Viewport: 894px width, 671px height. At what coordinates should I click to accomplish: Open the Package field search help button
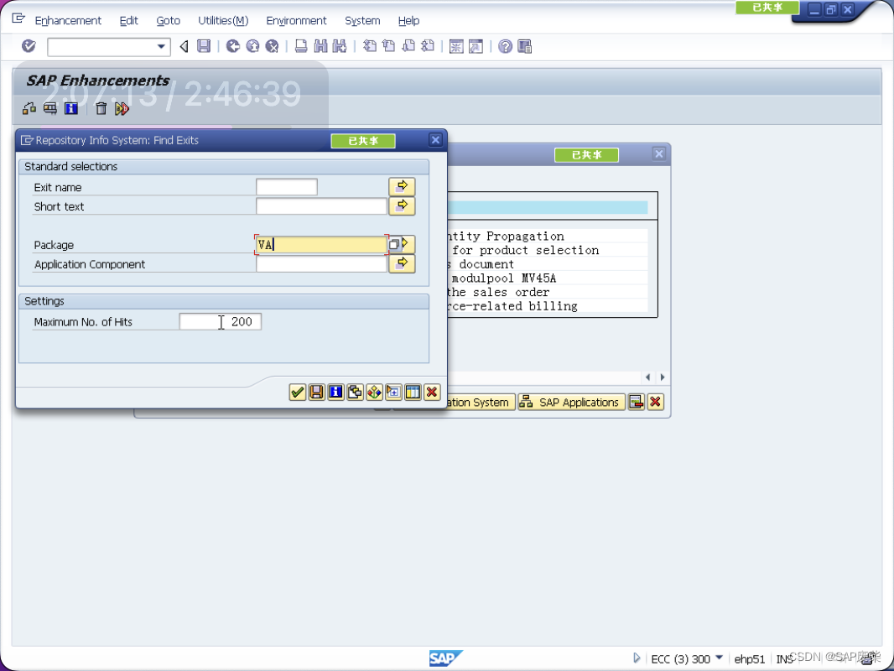[x=394, y=245]
